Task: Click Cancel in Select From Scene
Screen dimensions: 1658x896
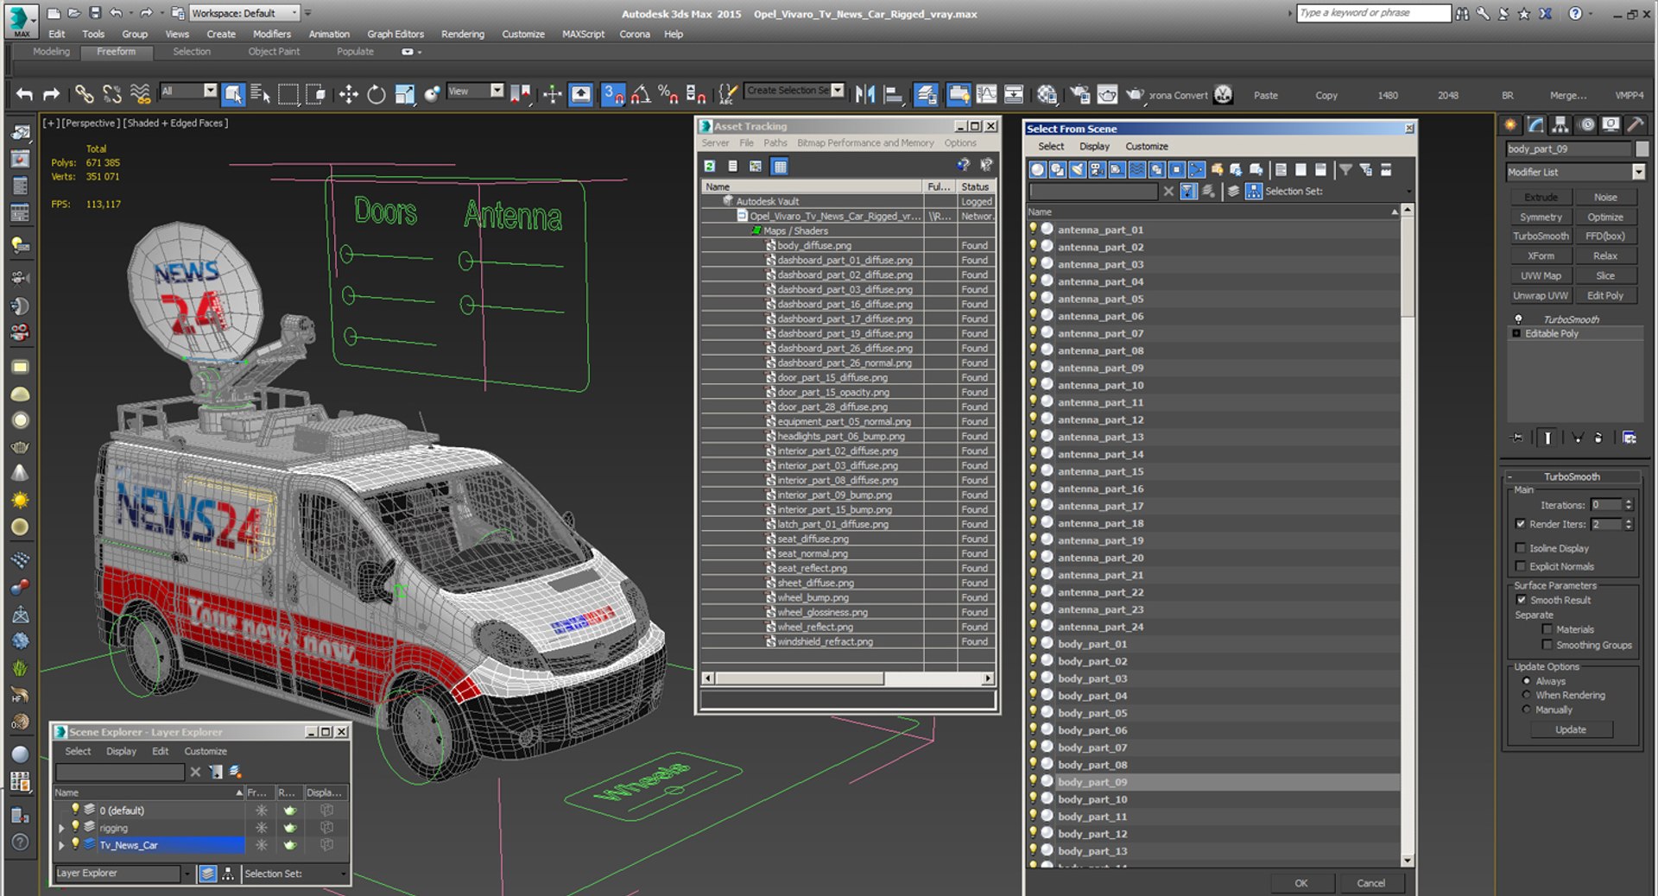Action: [1370, 883]
